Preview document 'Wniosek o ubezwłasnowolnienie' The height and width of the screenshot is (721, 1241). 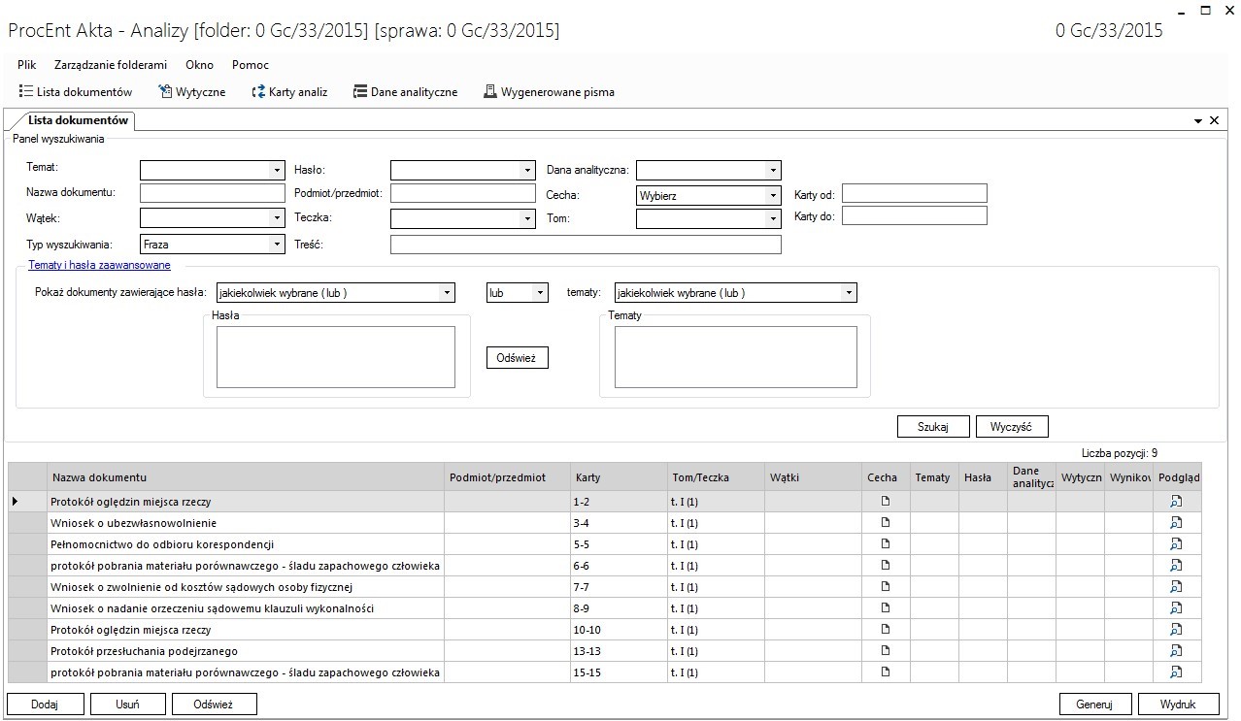tap(1176, 523)
